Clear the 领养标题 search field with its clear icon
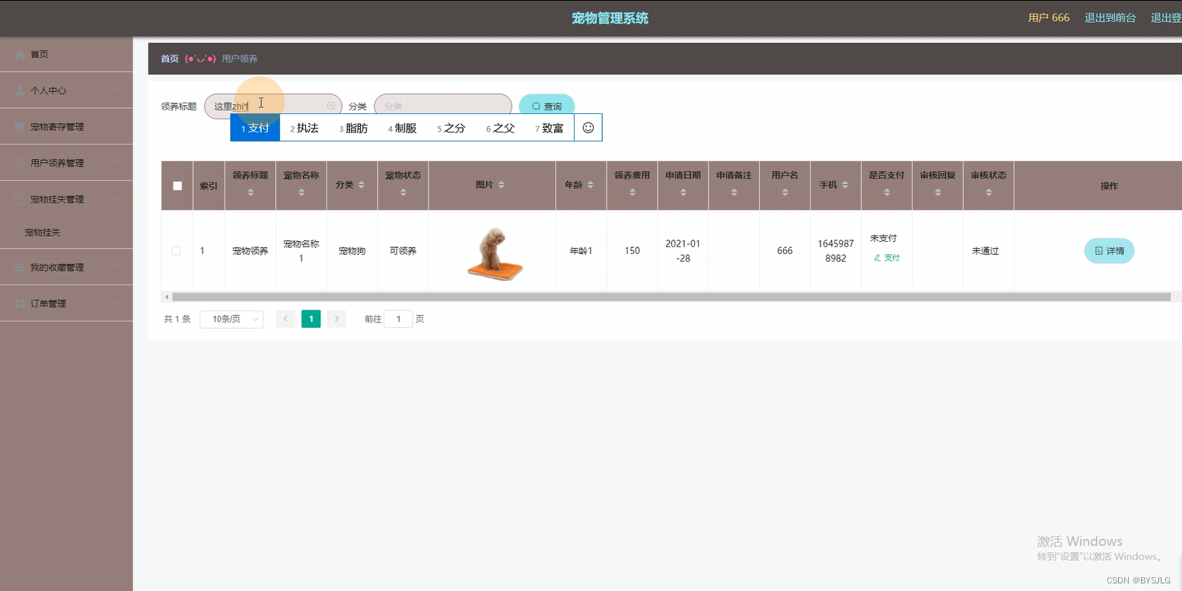The image size is (1182, 591). pos(331,106)
